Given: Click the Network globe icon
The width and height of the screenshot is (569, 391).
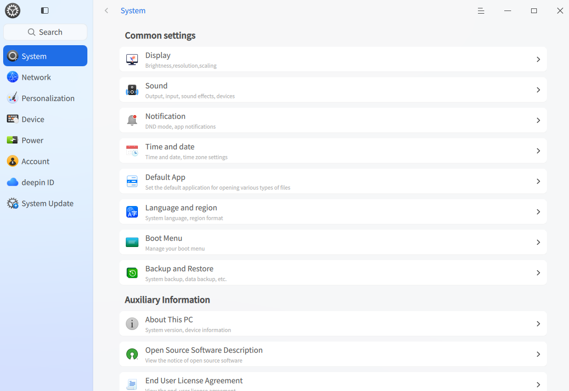Looking at the screenshot, I should tap(13, 77).
